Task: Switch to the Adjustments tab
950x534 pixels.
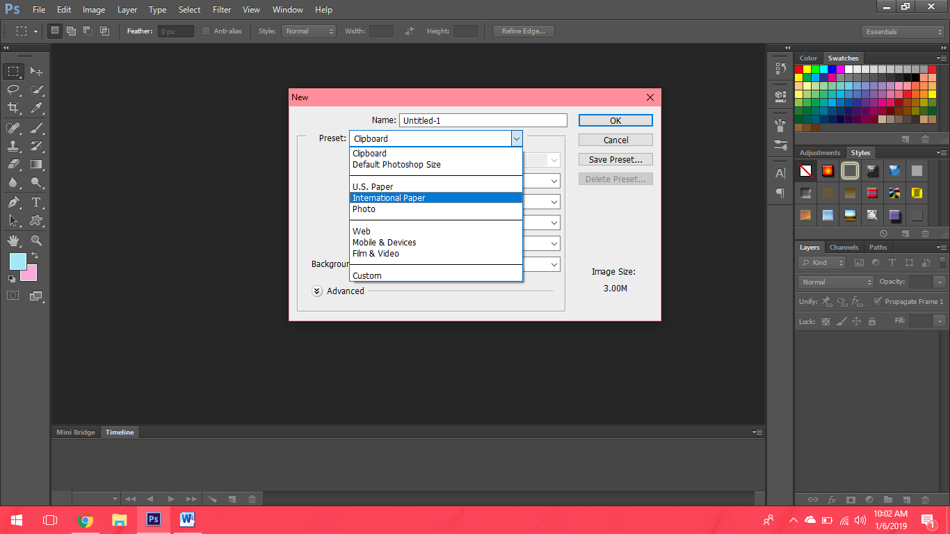Action: pos(820,153)
